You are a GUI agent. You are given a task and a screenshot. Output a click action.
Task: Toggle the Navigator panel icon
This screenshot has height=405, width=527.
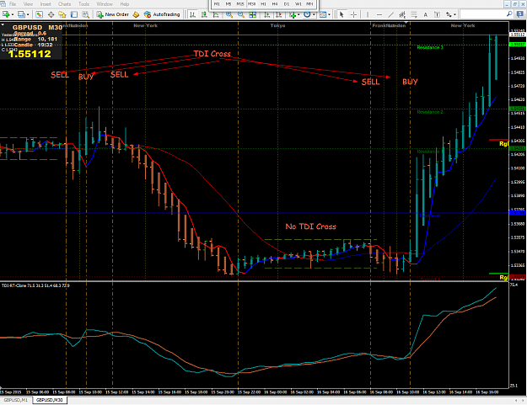(x=62, y=14)
